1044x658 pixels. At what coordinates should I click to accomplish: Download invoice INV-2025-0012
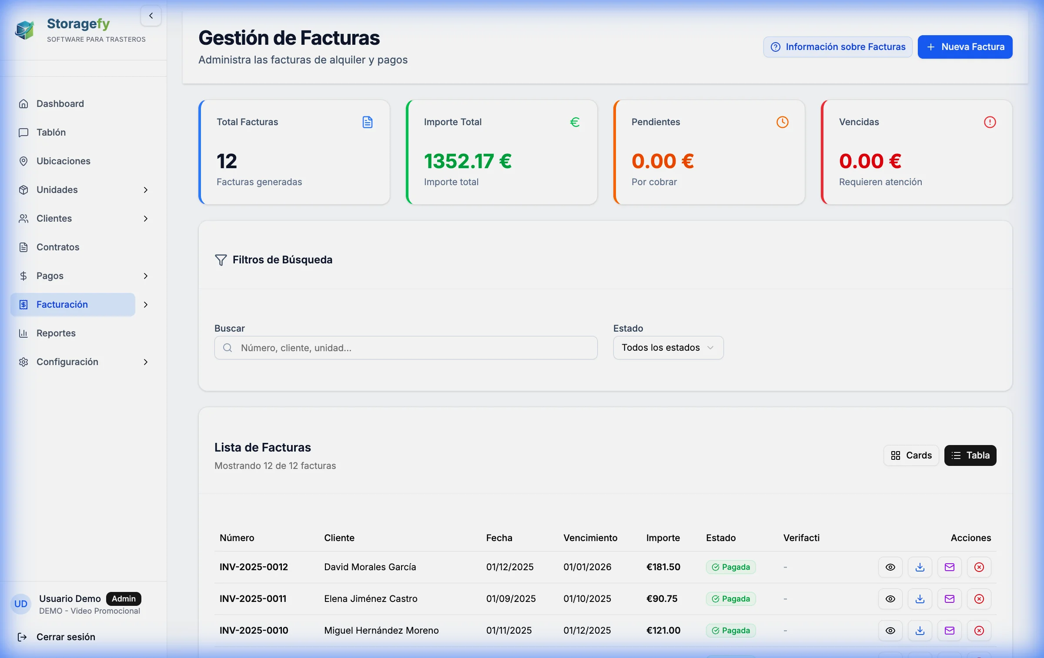click(x=920, y=567)
